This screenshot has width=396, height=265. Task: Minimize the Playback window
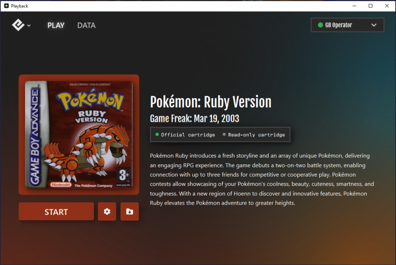[x=354, y=6]
